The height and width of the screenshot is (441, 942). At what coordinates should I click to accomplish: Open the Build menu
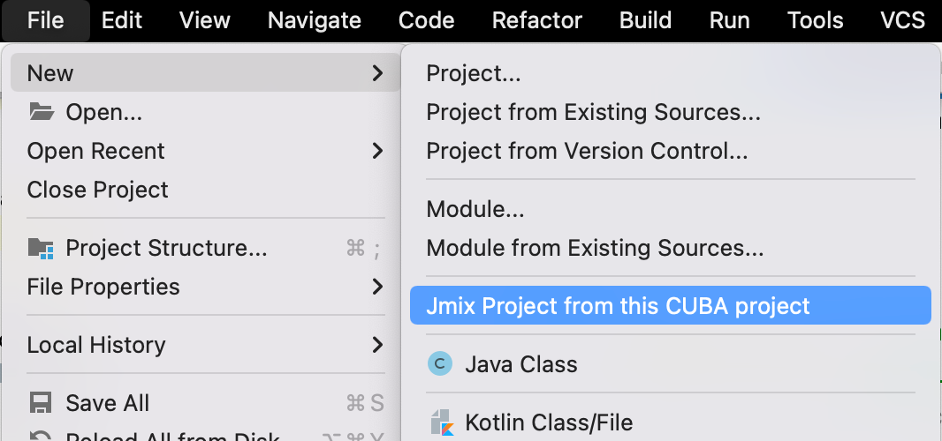(645, 20)
